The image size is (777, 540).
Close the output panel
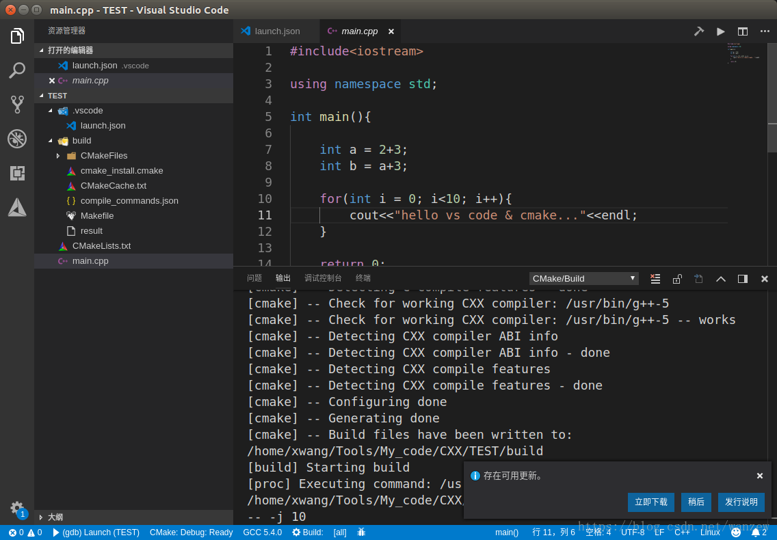click(764, 279)
